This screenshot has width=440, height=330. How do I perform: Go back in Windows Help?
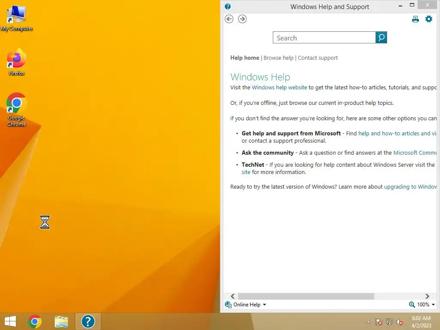tap(229, 19)
